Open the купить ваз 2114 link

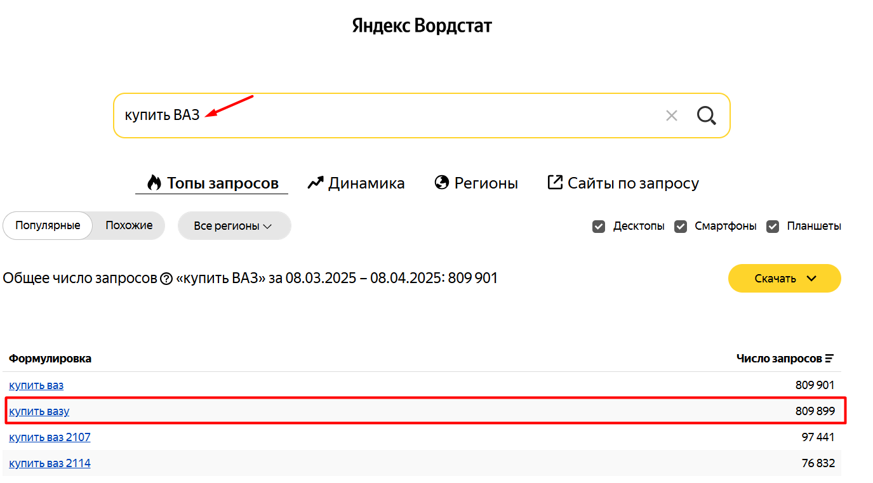50,463
